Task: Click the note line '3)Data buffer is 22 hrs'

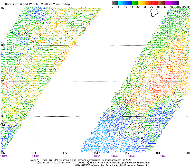Action: pos(93,163)
